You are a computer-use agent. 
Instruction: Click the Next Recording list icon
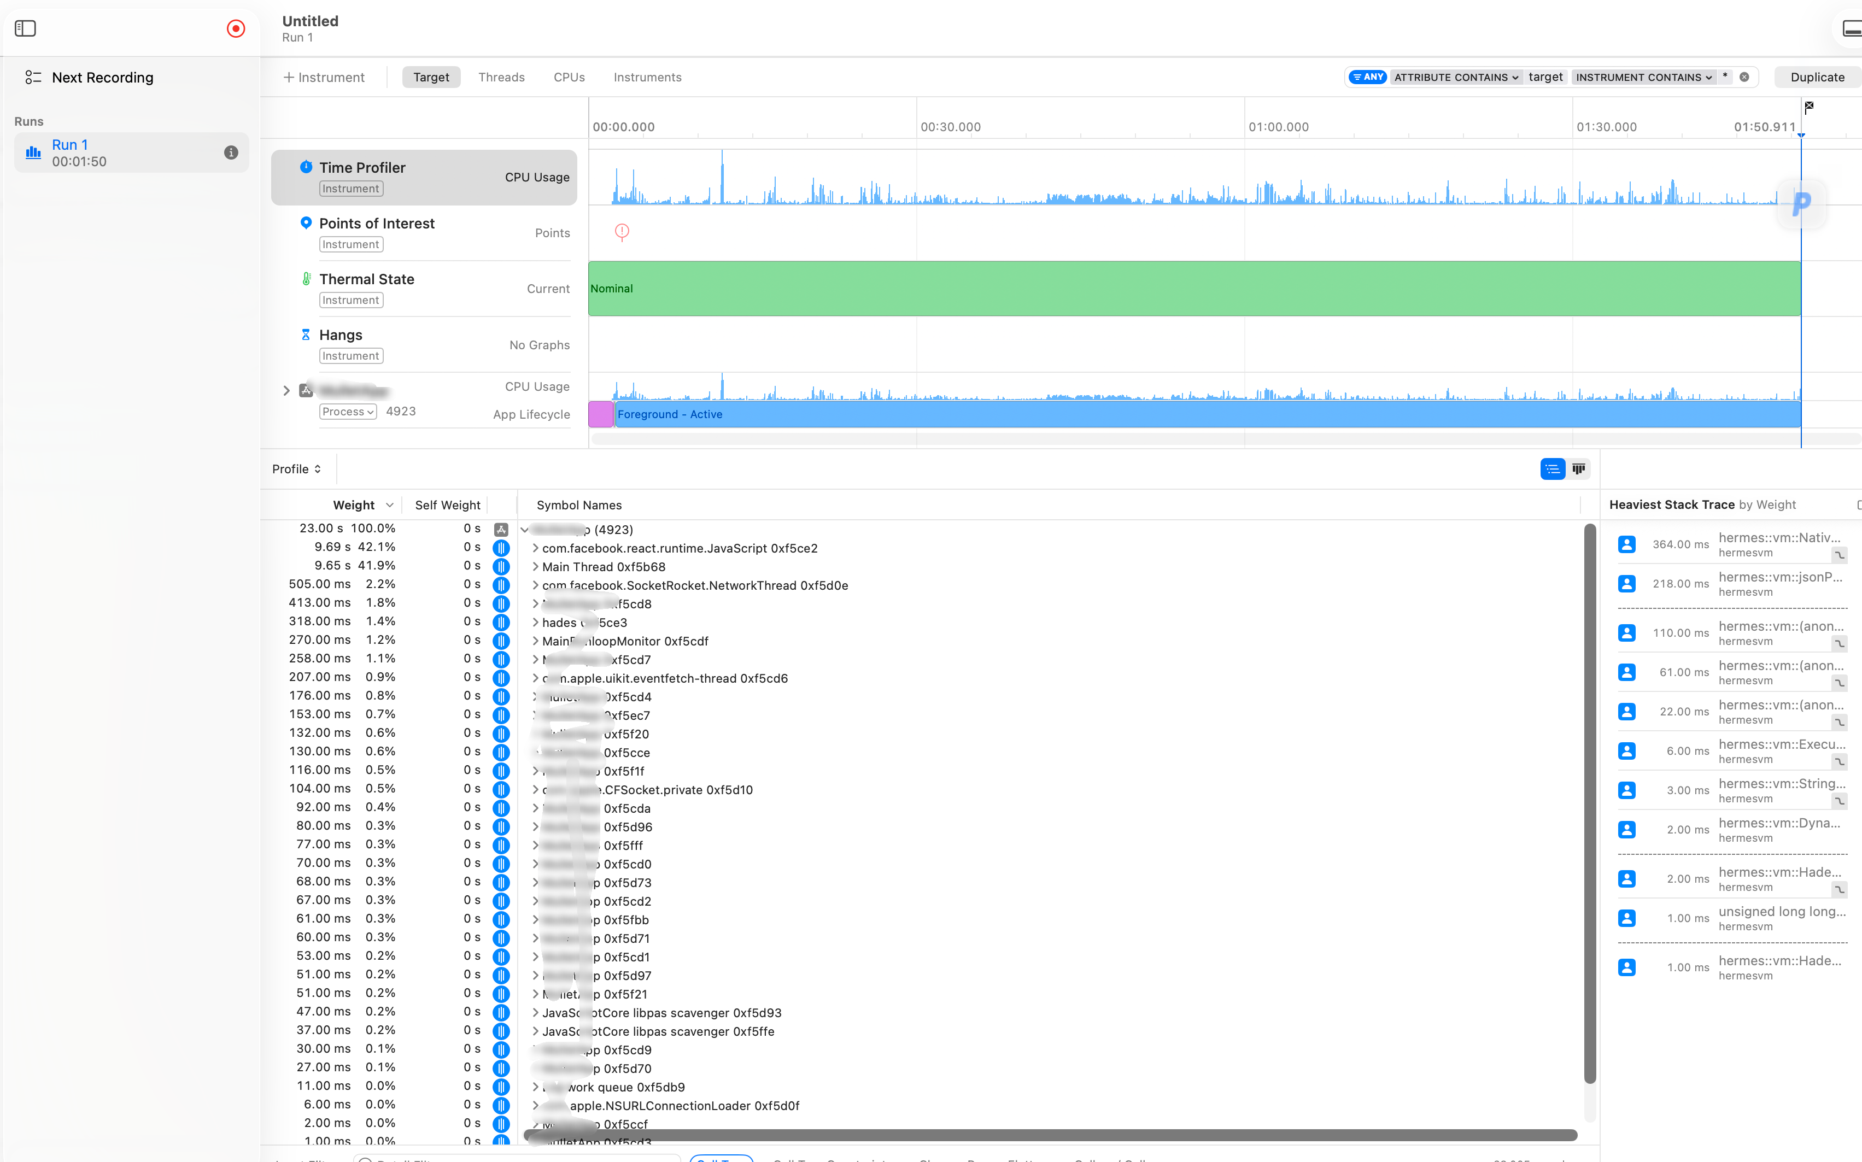click(33, 78)
